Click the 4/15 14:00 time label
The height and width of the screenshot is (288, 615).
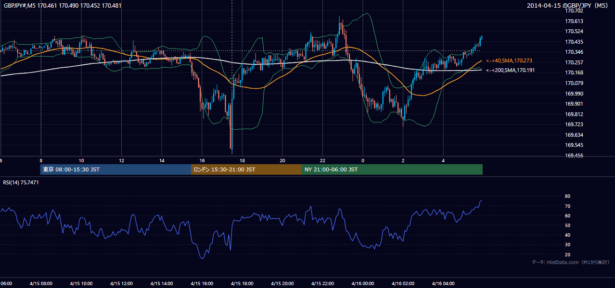[x=162, y=284]
